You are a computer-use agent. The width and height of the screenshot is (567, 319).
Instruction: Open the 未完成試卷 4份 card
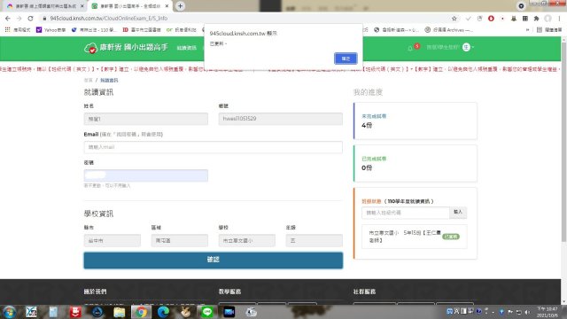[x=415, y=121]
